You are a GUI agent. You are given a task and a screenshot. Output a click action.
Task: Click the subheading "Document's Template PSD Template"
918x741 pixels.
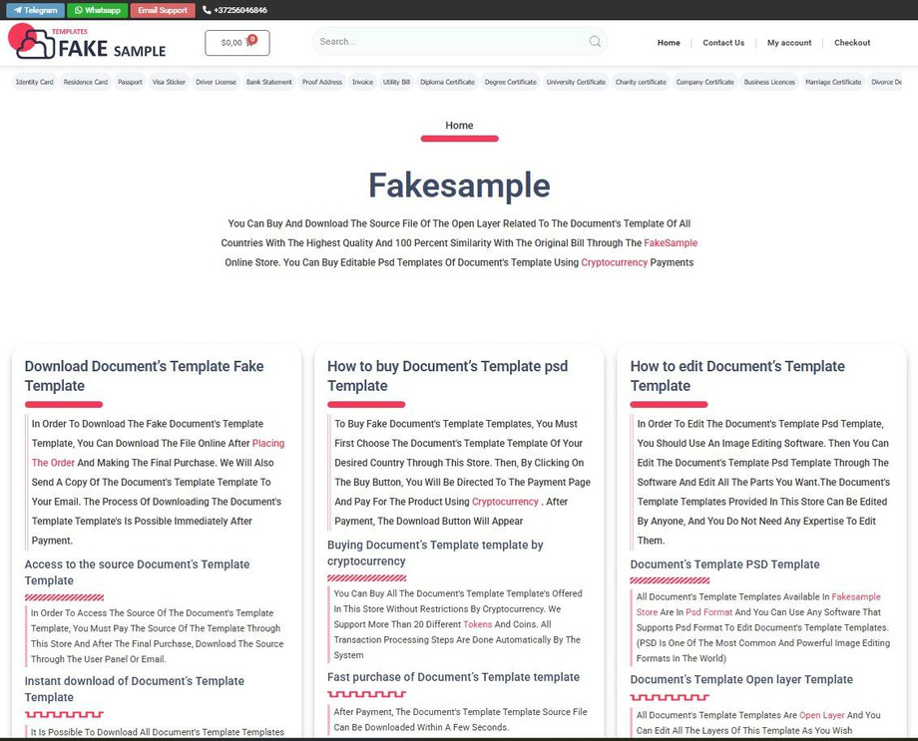[x=724, y=564]
